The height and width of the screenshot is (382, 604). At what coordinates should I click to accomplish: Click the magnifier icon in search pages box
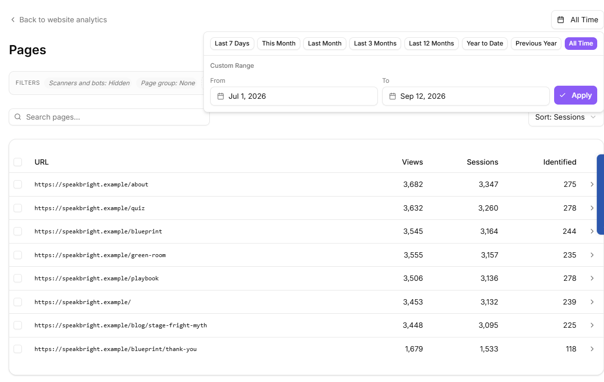(x=18, y=117)
